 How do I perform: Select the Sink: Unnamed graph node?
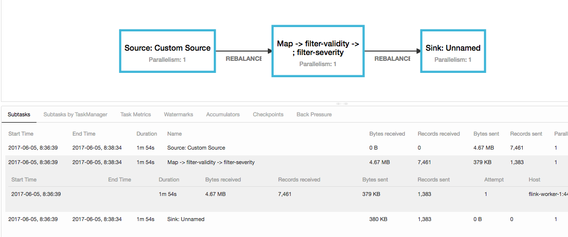point(453,51)
